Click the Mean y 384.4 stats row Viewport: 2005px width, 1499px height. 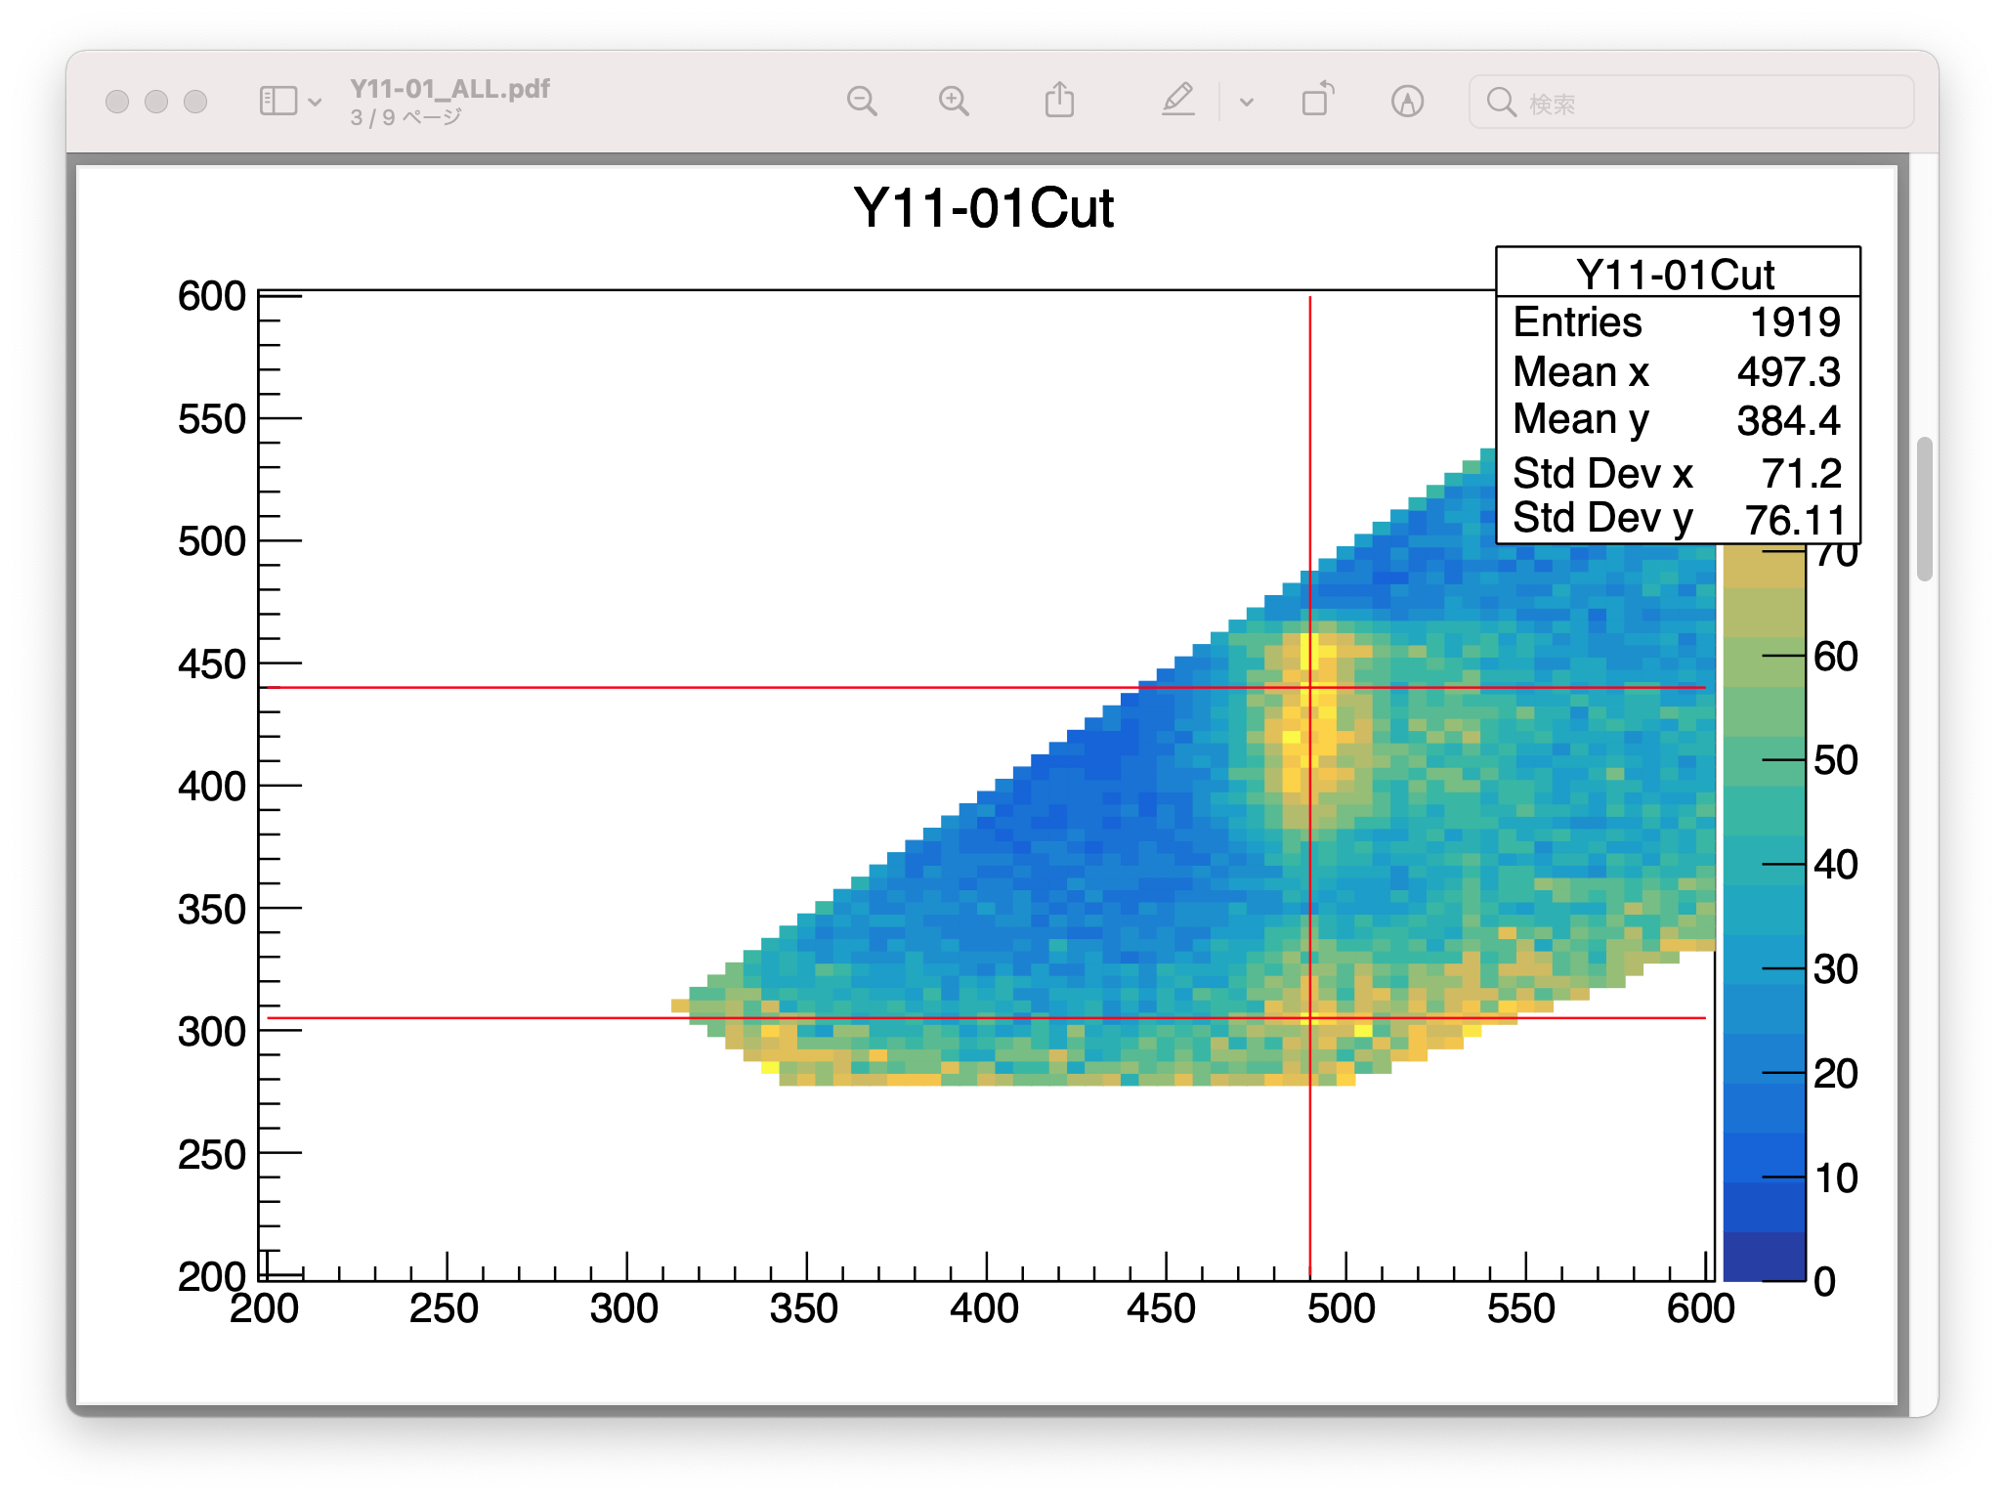coord(1677,420)
